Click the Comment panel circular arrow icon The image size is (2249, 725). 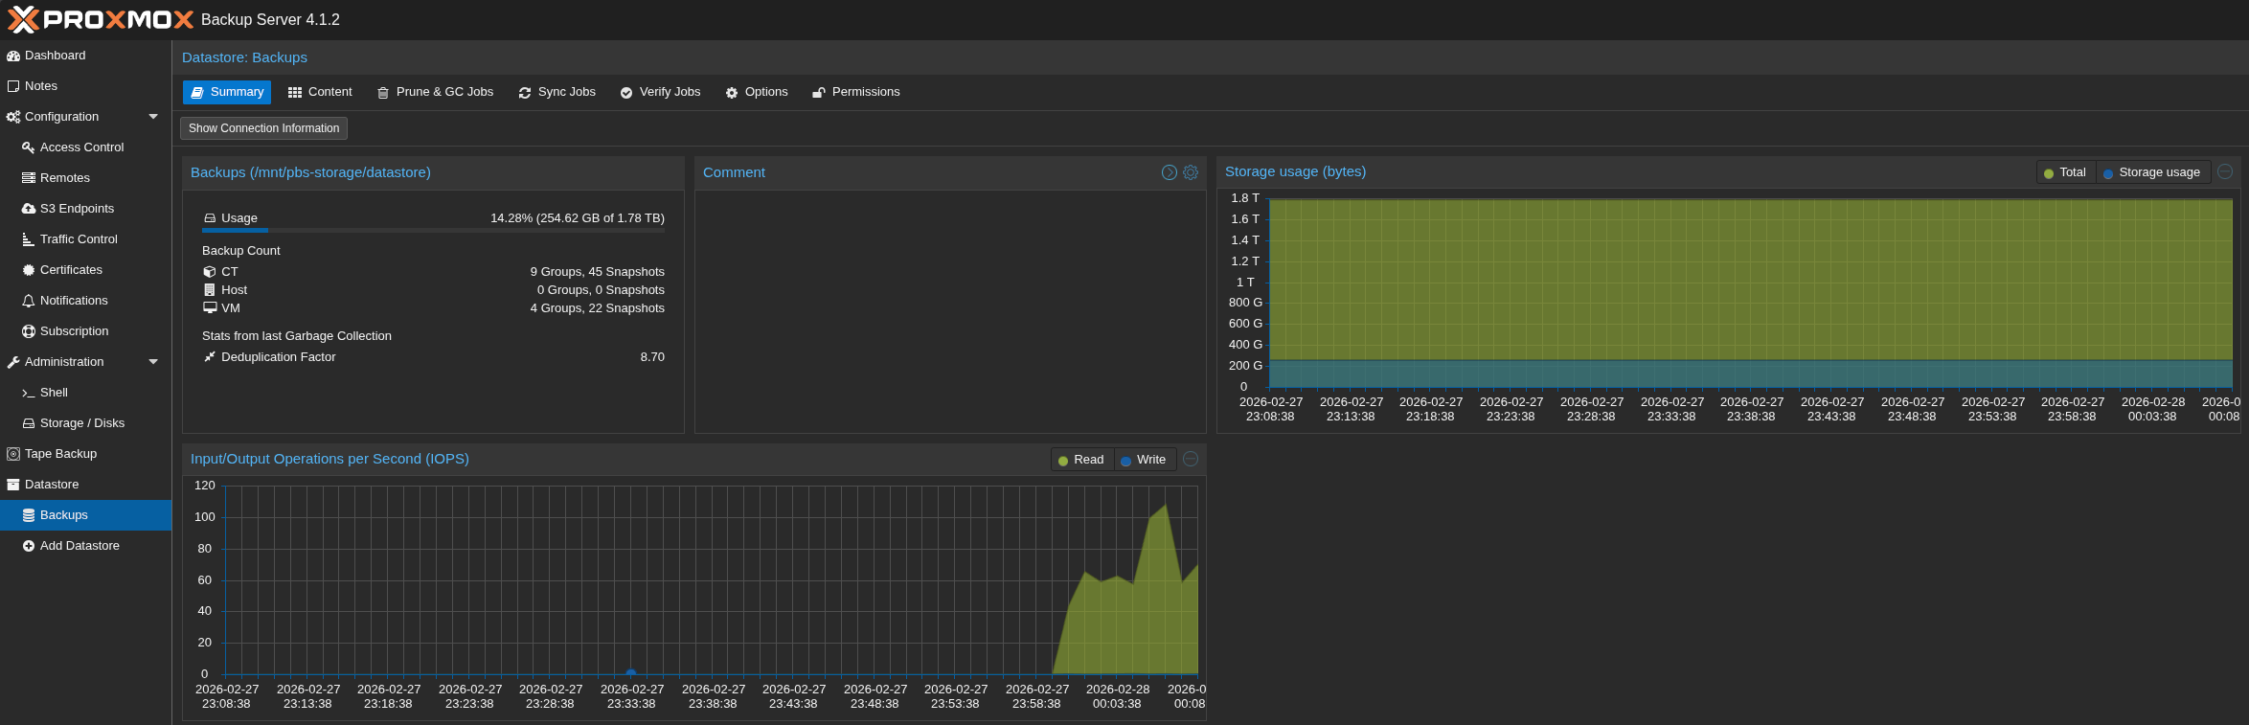tap(1169, 172)
